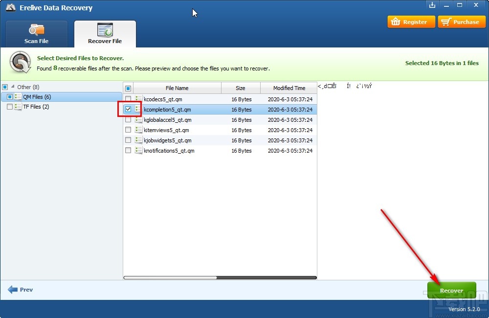489x318 pixels.
Task: Select the kcompletion5_qt.qm file name
Action: pyautogui.click(x=167, y=110)
